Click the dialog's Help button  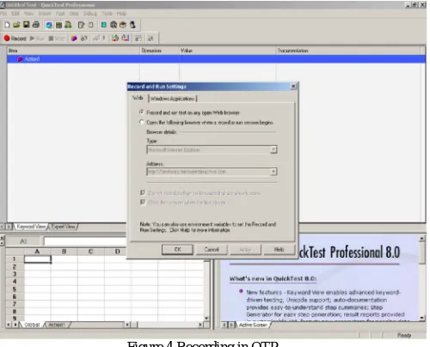[279, 249]
